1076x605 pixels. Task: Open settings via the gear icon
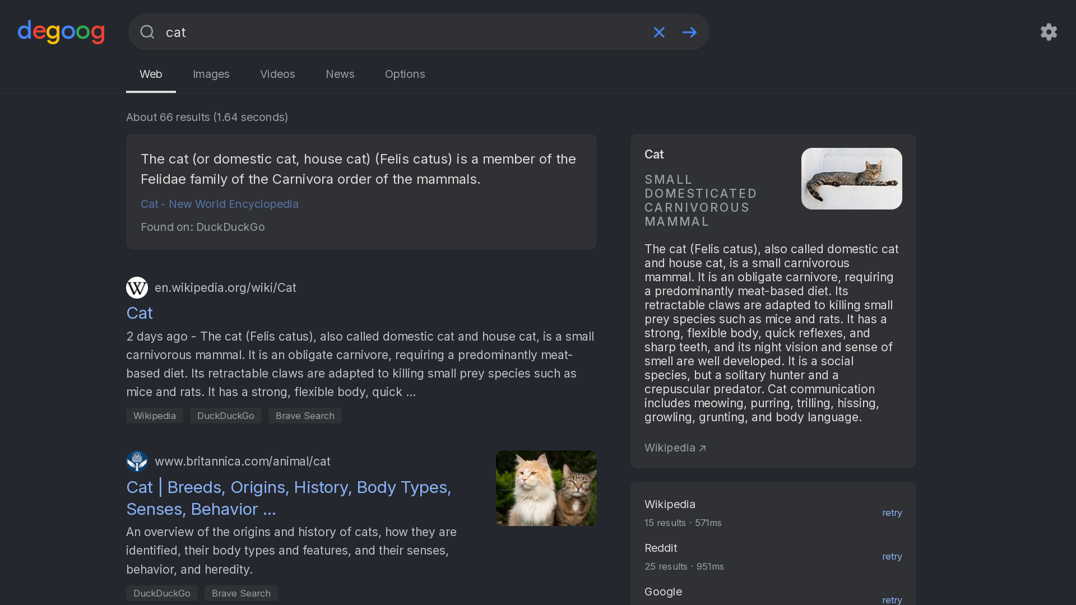pyautogui.click(x=1049, y=32)
